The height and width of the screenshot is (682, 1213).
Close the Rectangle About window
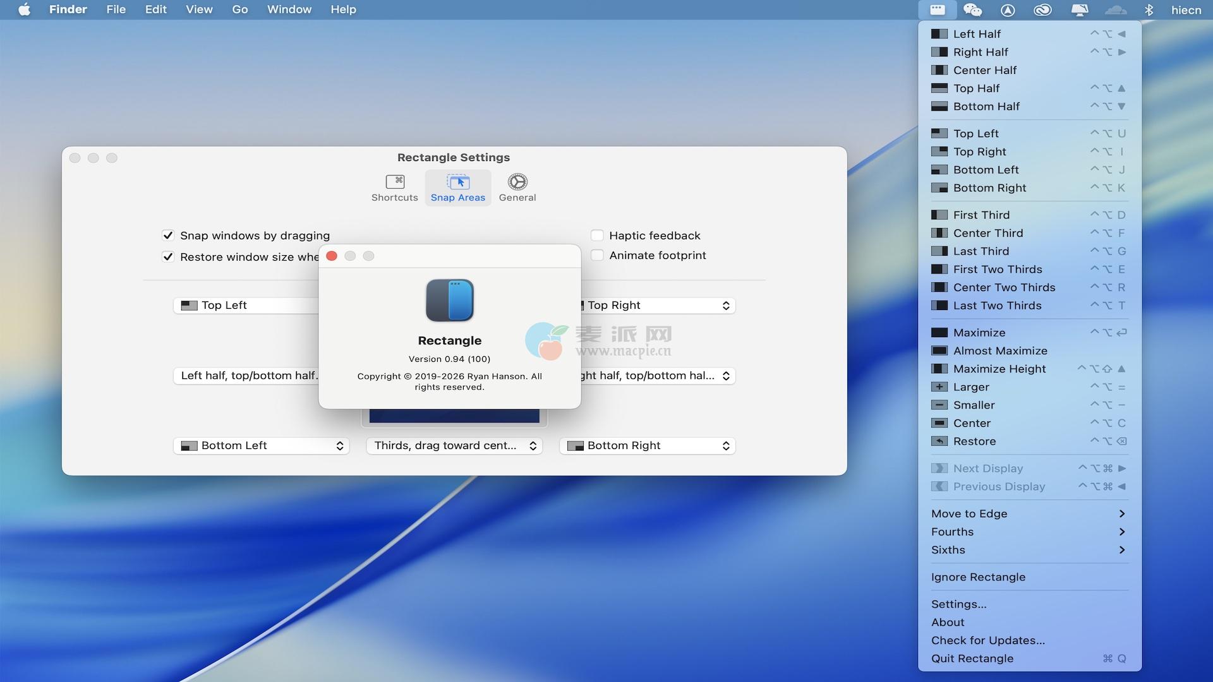click(332, 256)
